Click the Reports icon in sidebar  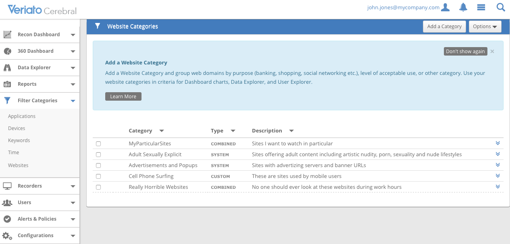point(7,84)
